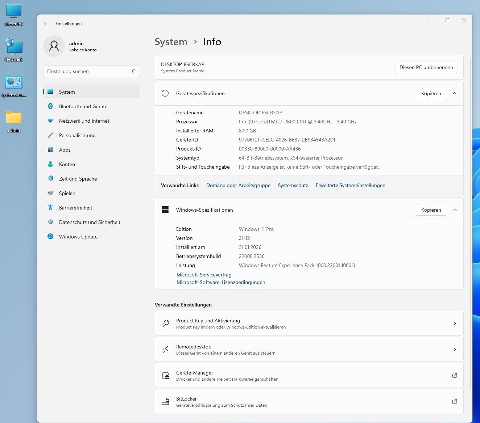
Task: Open Erweiterte Systemeinstellungen link
Action: (x=351, y=185)
